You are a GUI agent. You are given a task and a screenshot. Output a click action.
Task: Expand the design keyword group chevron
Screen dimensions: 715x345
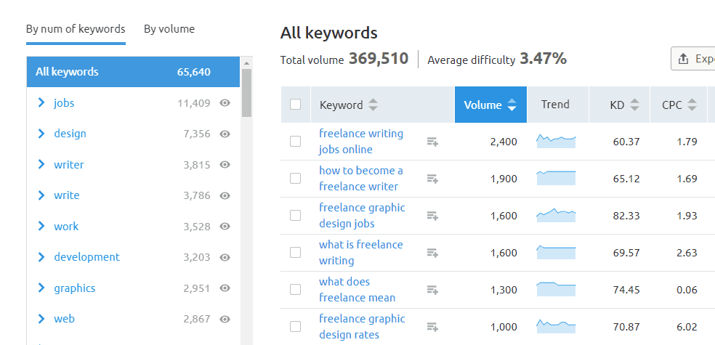tap(41, 134)
